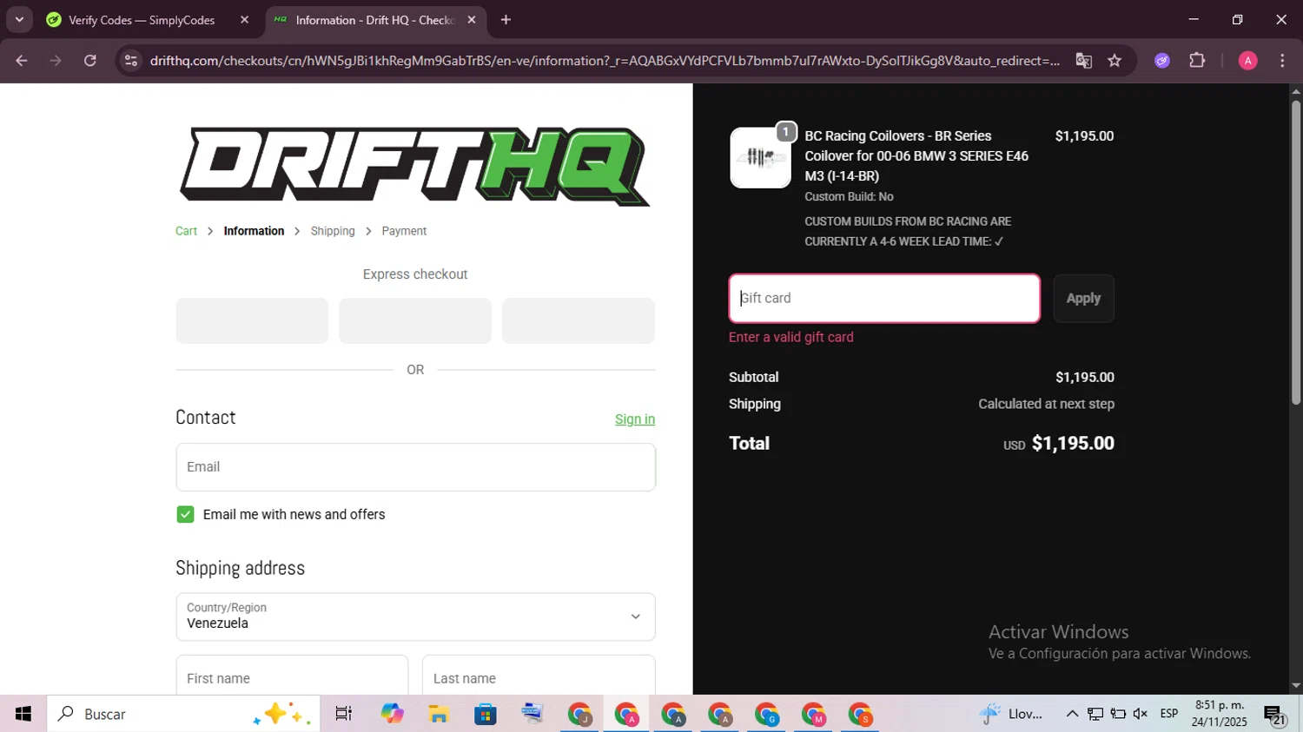Open Chrome three-dot menu

click(x=1282, y=61)
